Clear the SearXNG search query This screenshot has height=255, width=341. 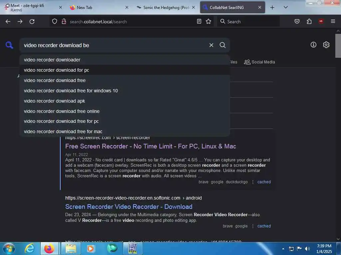pos(211,45)
